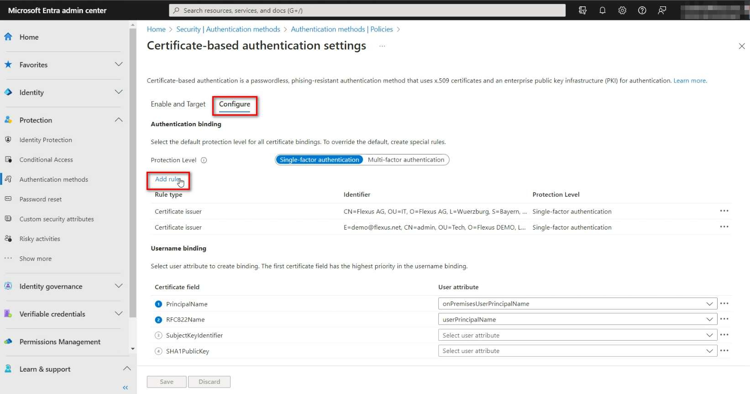Open the onPremisesUserPrincipalName attribute dropdown
The width and height of the screenshot is (750, 394).
click(x=577, y=304)
